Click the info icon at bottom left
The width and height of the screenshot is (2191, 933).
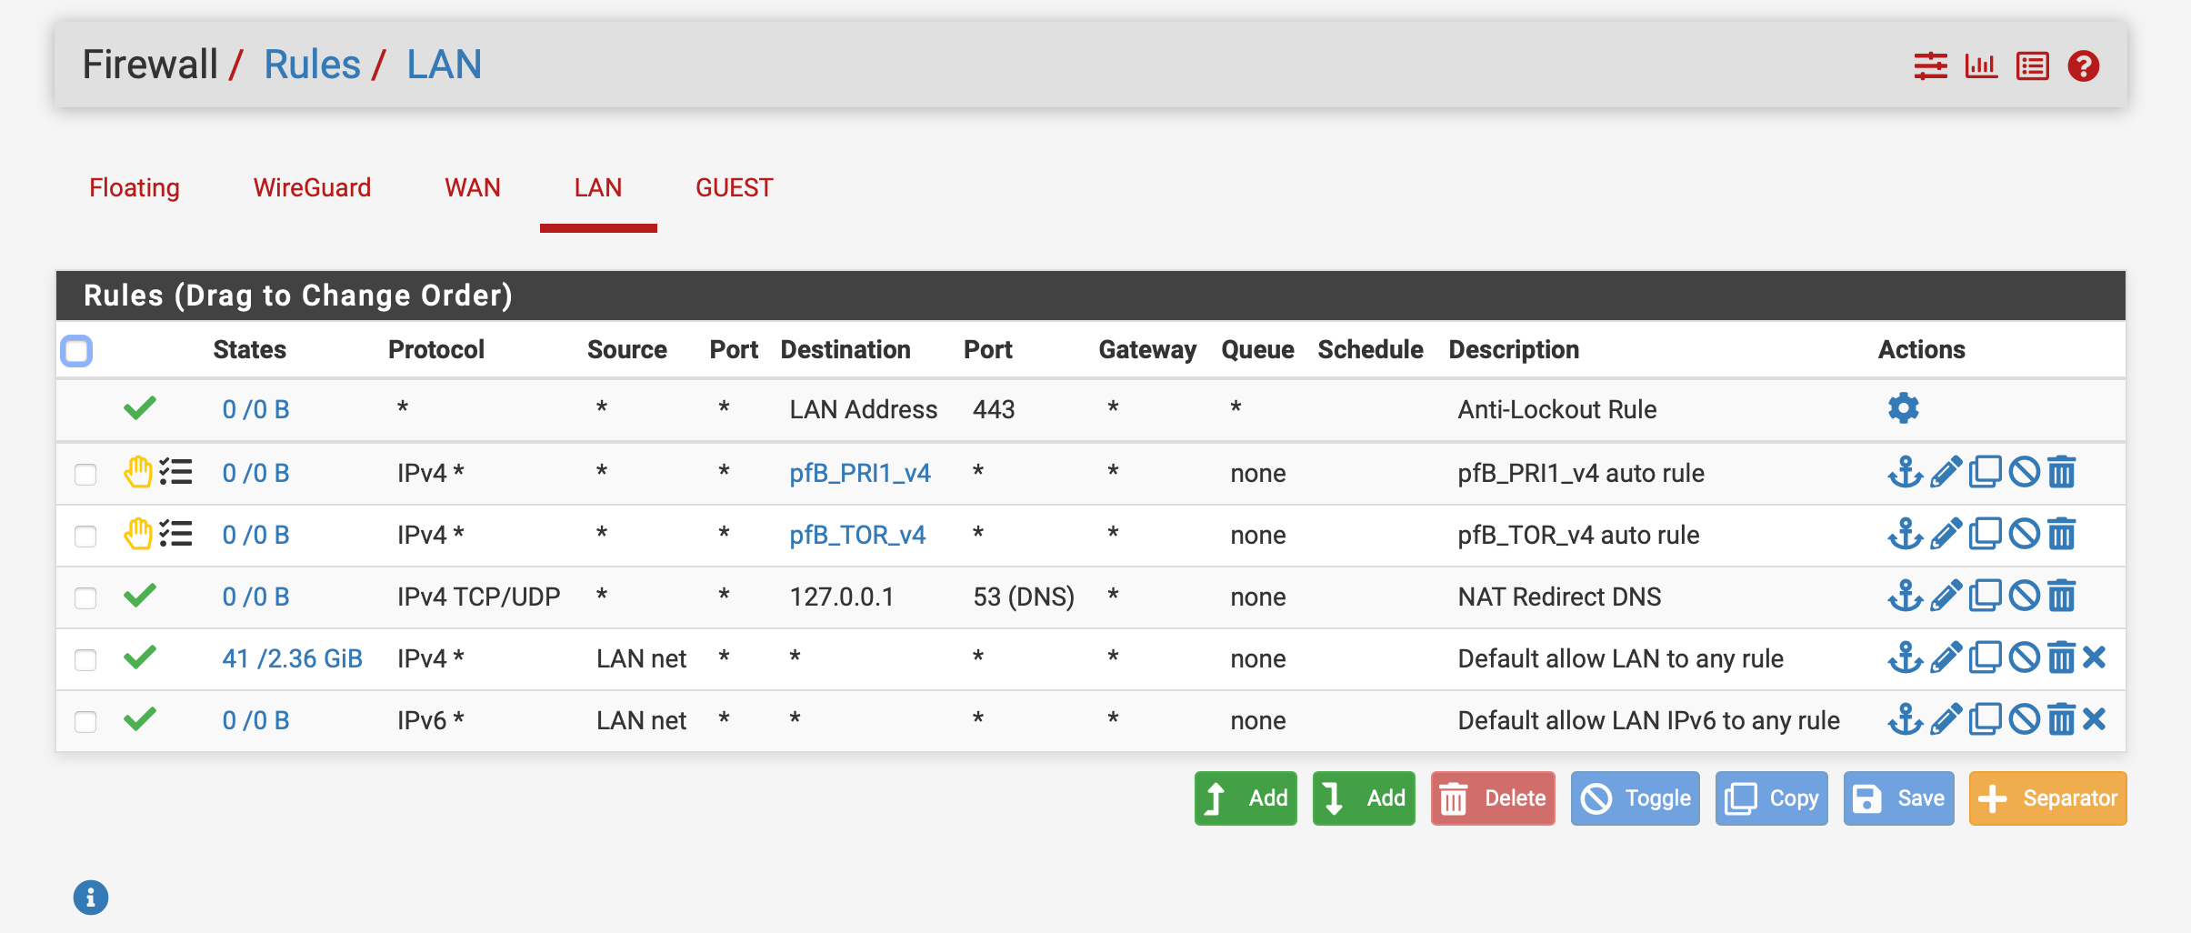point(90,897)
